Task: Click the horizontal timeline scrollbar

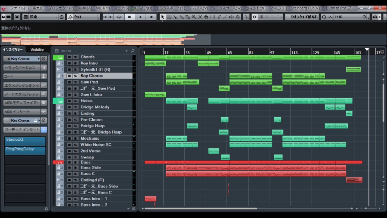Action: (201, 209)
